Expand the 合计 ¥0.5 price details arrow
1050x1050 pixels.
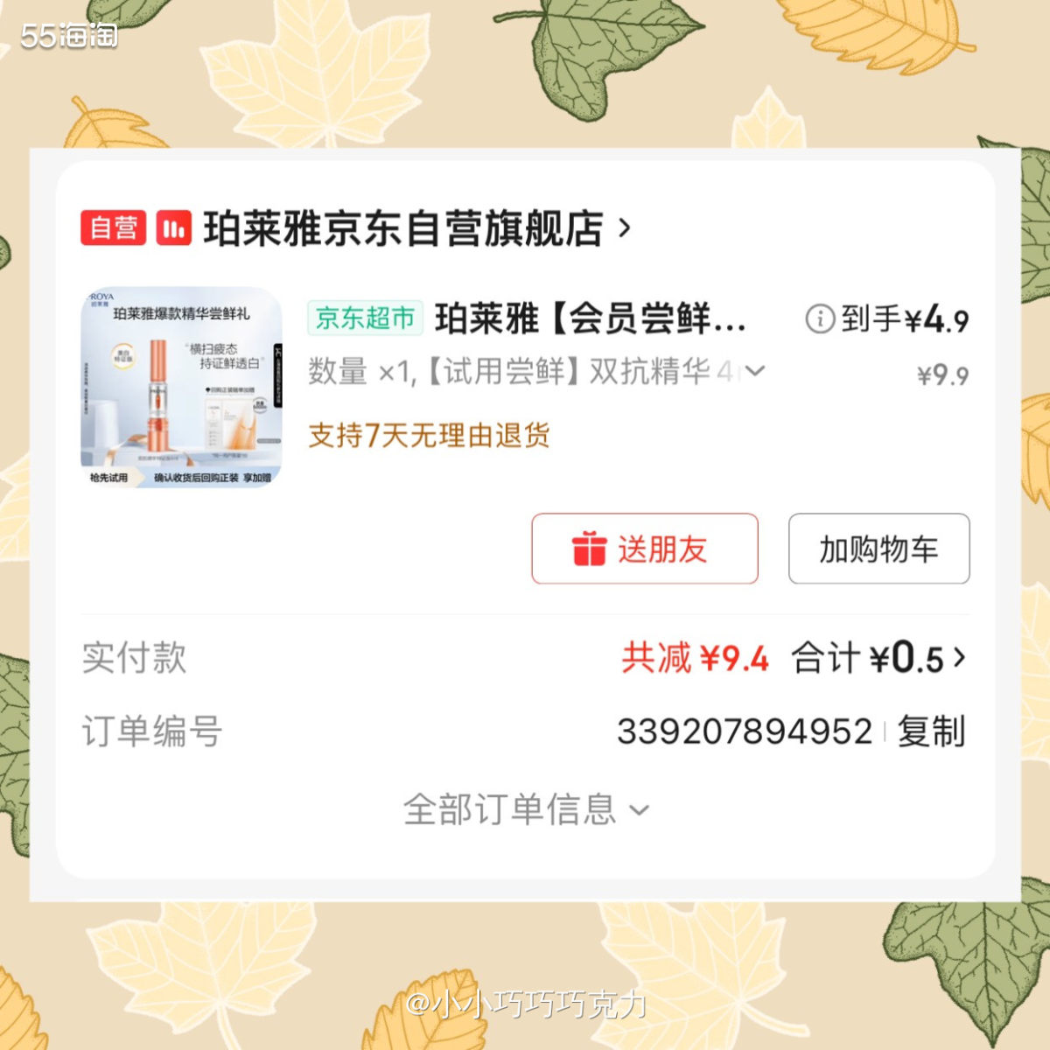pos(960,657)
